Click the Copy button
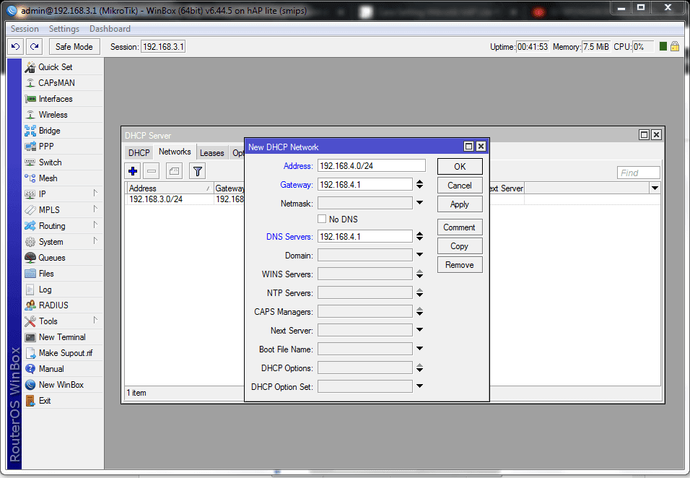The image size is (690, 478). (460, 246)
